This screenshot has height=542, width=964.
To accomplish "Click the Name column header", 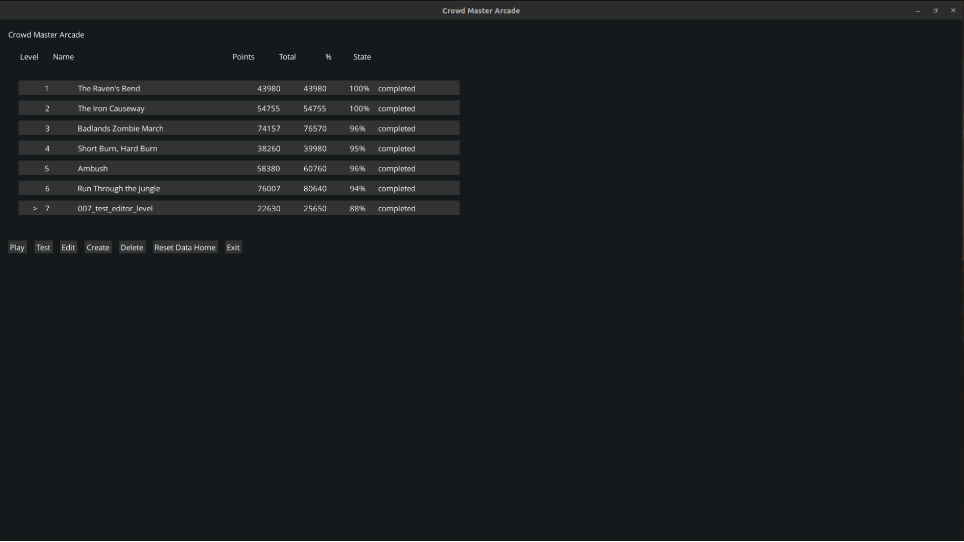I will (63, 57).
